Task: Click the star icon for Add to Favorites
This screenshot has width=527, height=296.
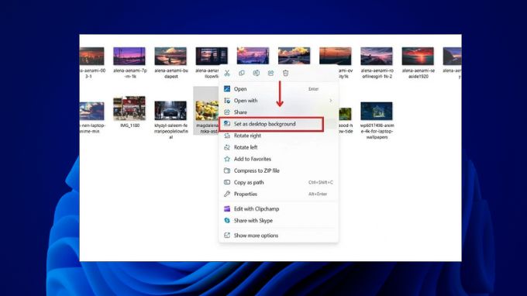Action: point(227,159)
